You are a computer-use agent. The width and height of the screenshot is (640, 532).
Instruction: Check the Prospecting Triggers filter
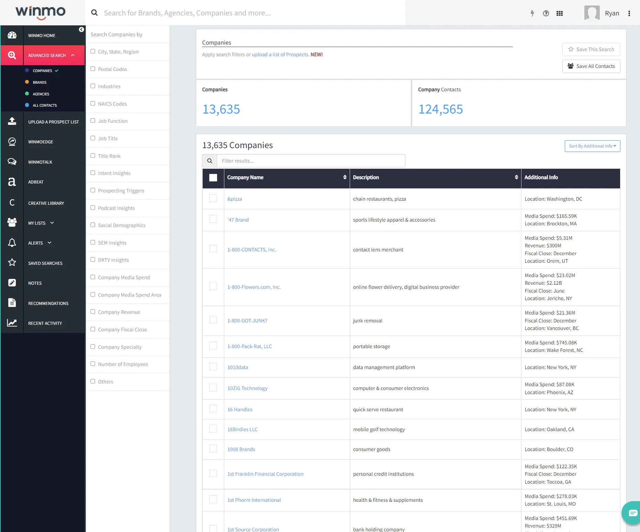(x=93, y=190)
